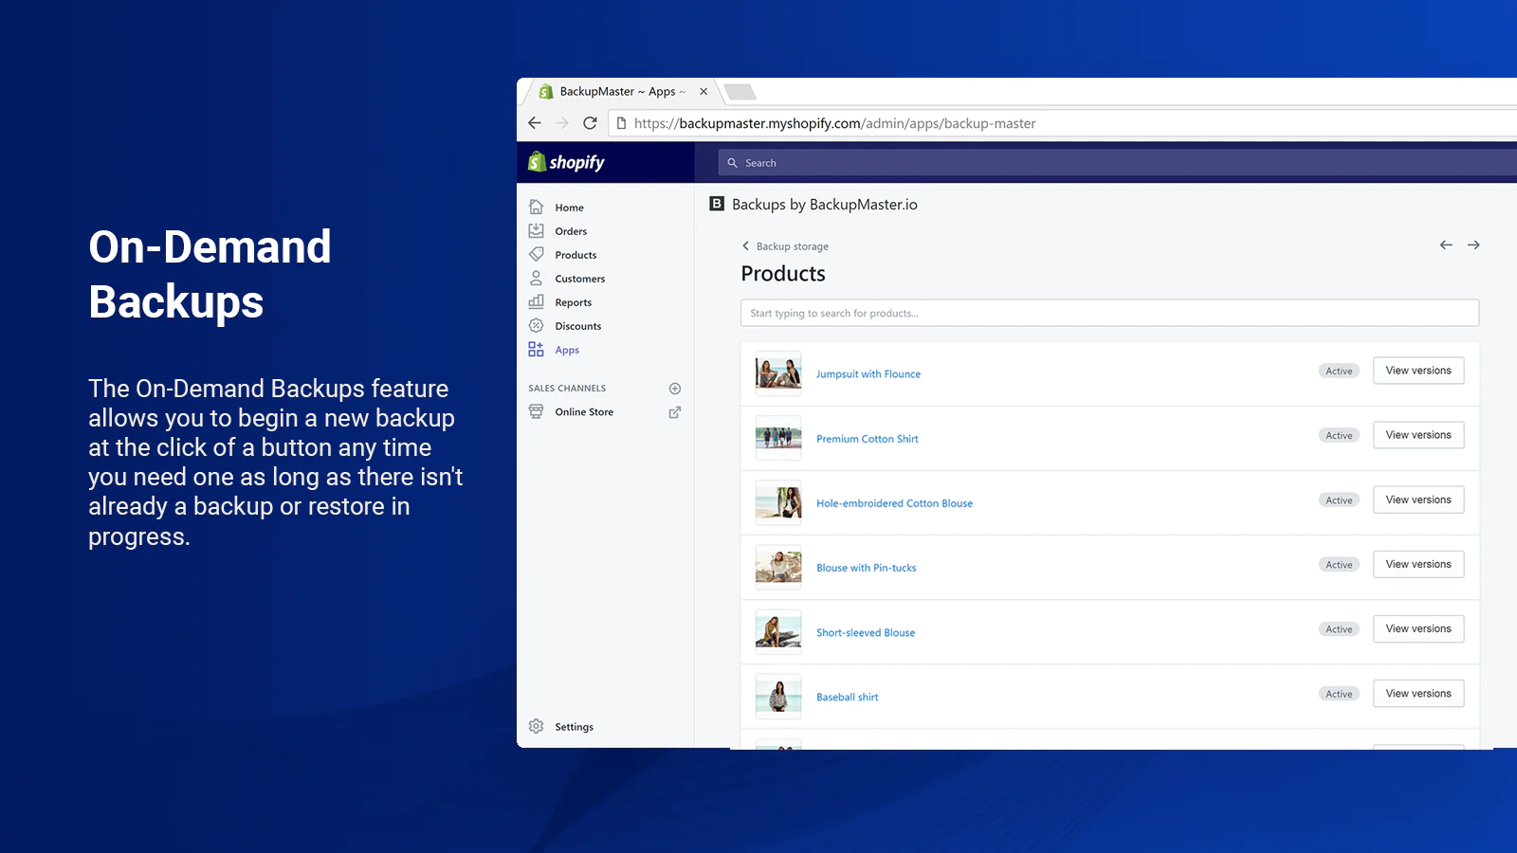Open Customers in the sidebar
Screen dimensions: 1517x853
579,279
